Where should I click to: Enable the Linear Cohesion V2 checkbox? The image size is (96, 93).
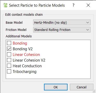pos(9,60)
